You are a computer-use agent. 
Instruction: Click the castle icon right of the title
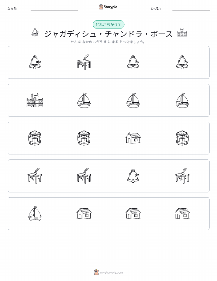(182, 32)
